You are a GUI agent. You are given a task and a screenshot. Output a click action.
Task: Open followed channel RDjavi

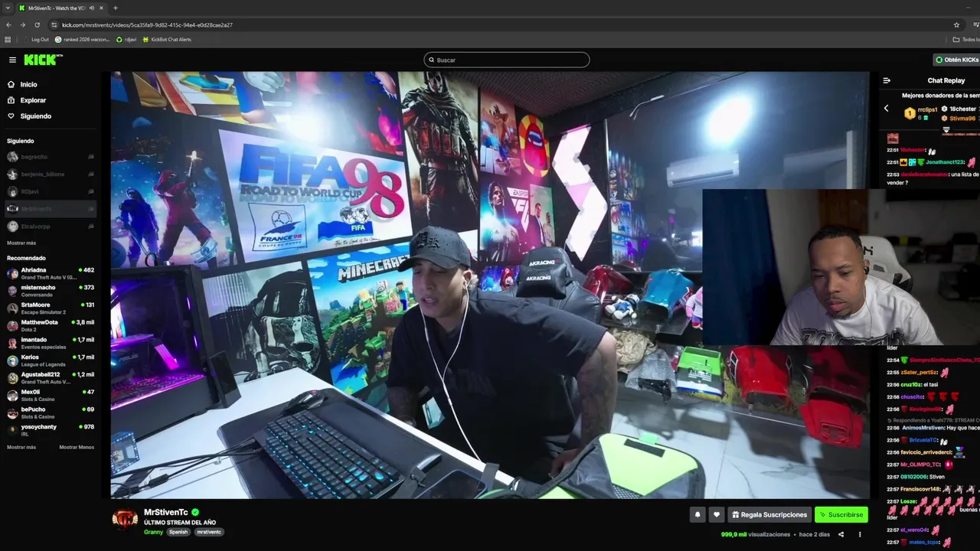[x=49, y=191]
